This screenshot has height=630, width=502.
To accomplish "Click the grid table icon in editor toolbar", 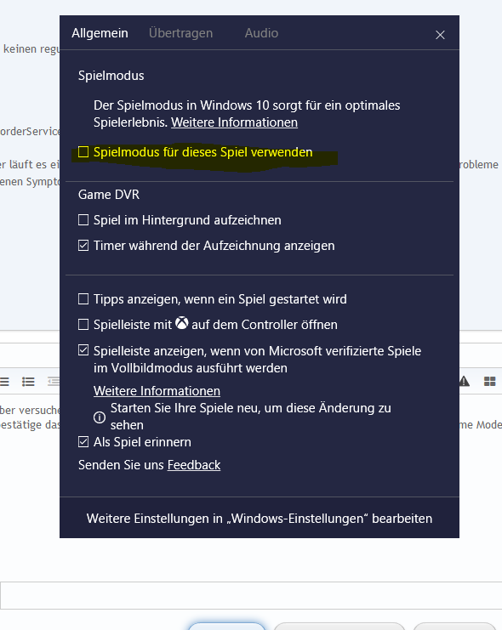I will pos(489,381).
